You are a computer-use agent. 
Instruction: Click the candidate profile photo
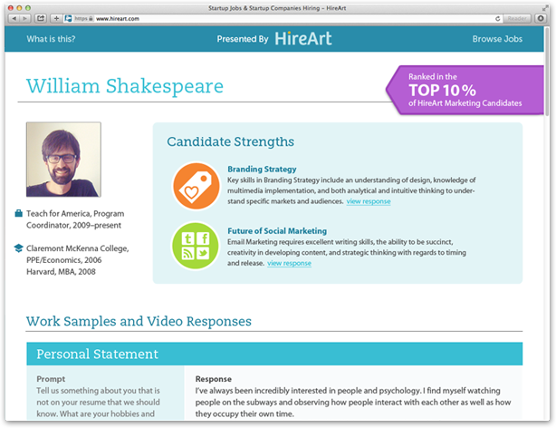click(63, 160)
